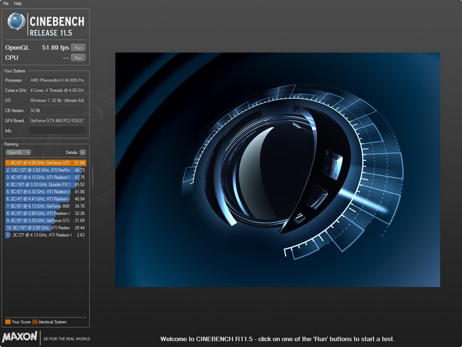This screenshot has height=347, width=462.
Task: Click the GFX Board GeForce GTX 460 field
Action: click(57, 121)
